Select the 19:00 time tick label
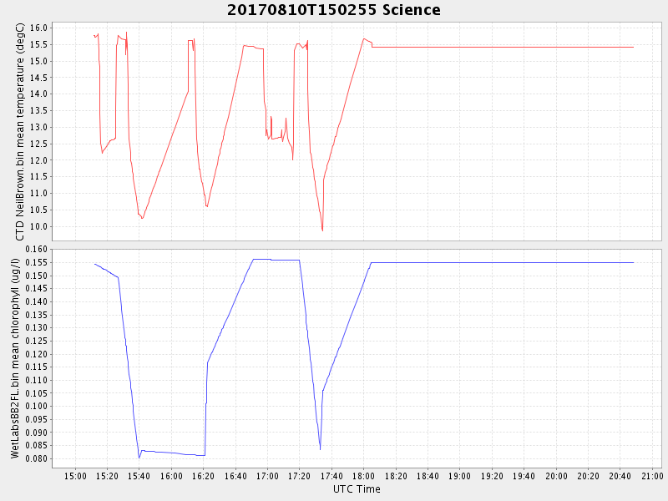668x501 pixels. point(460,475)
